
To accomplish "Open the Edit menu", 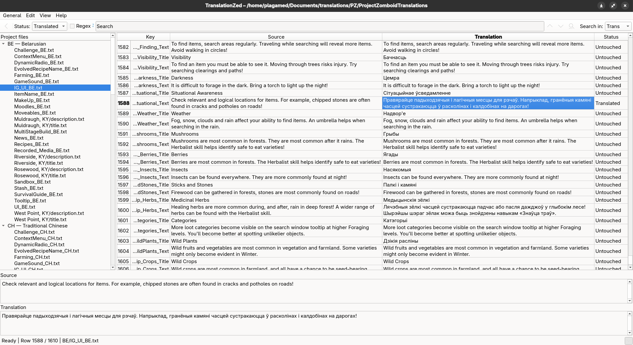I will (30, 16).
